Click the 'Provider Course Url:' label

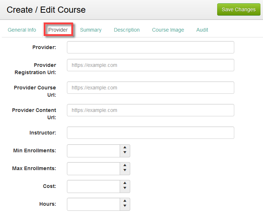(x=35, y=91)
